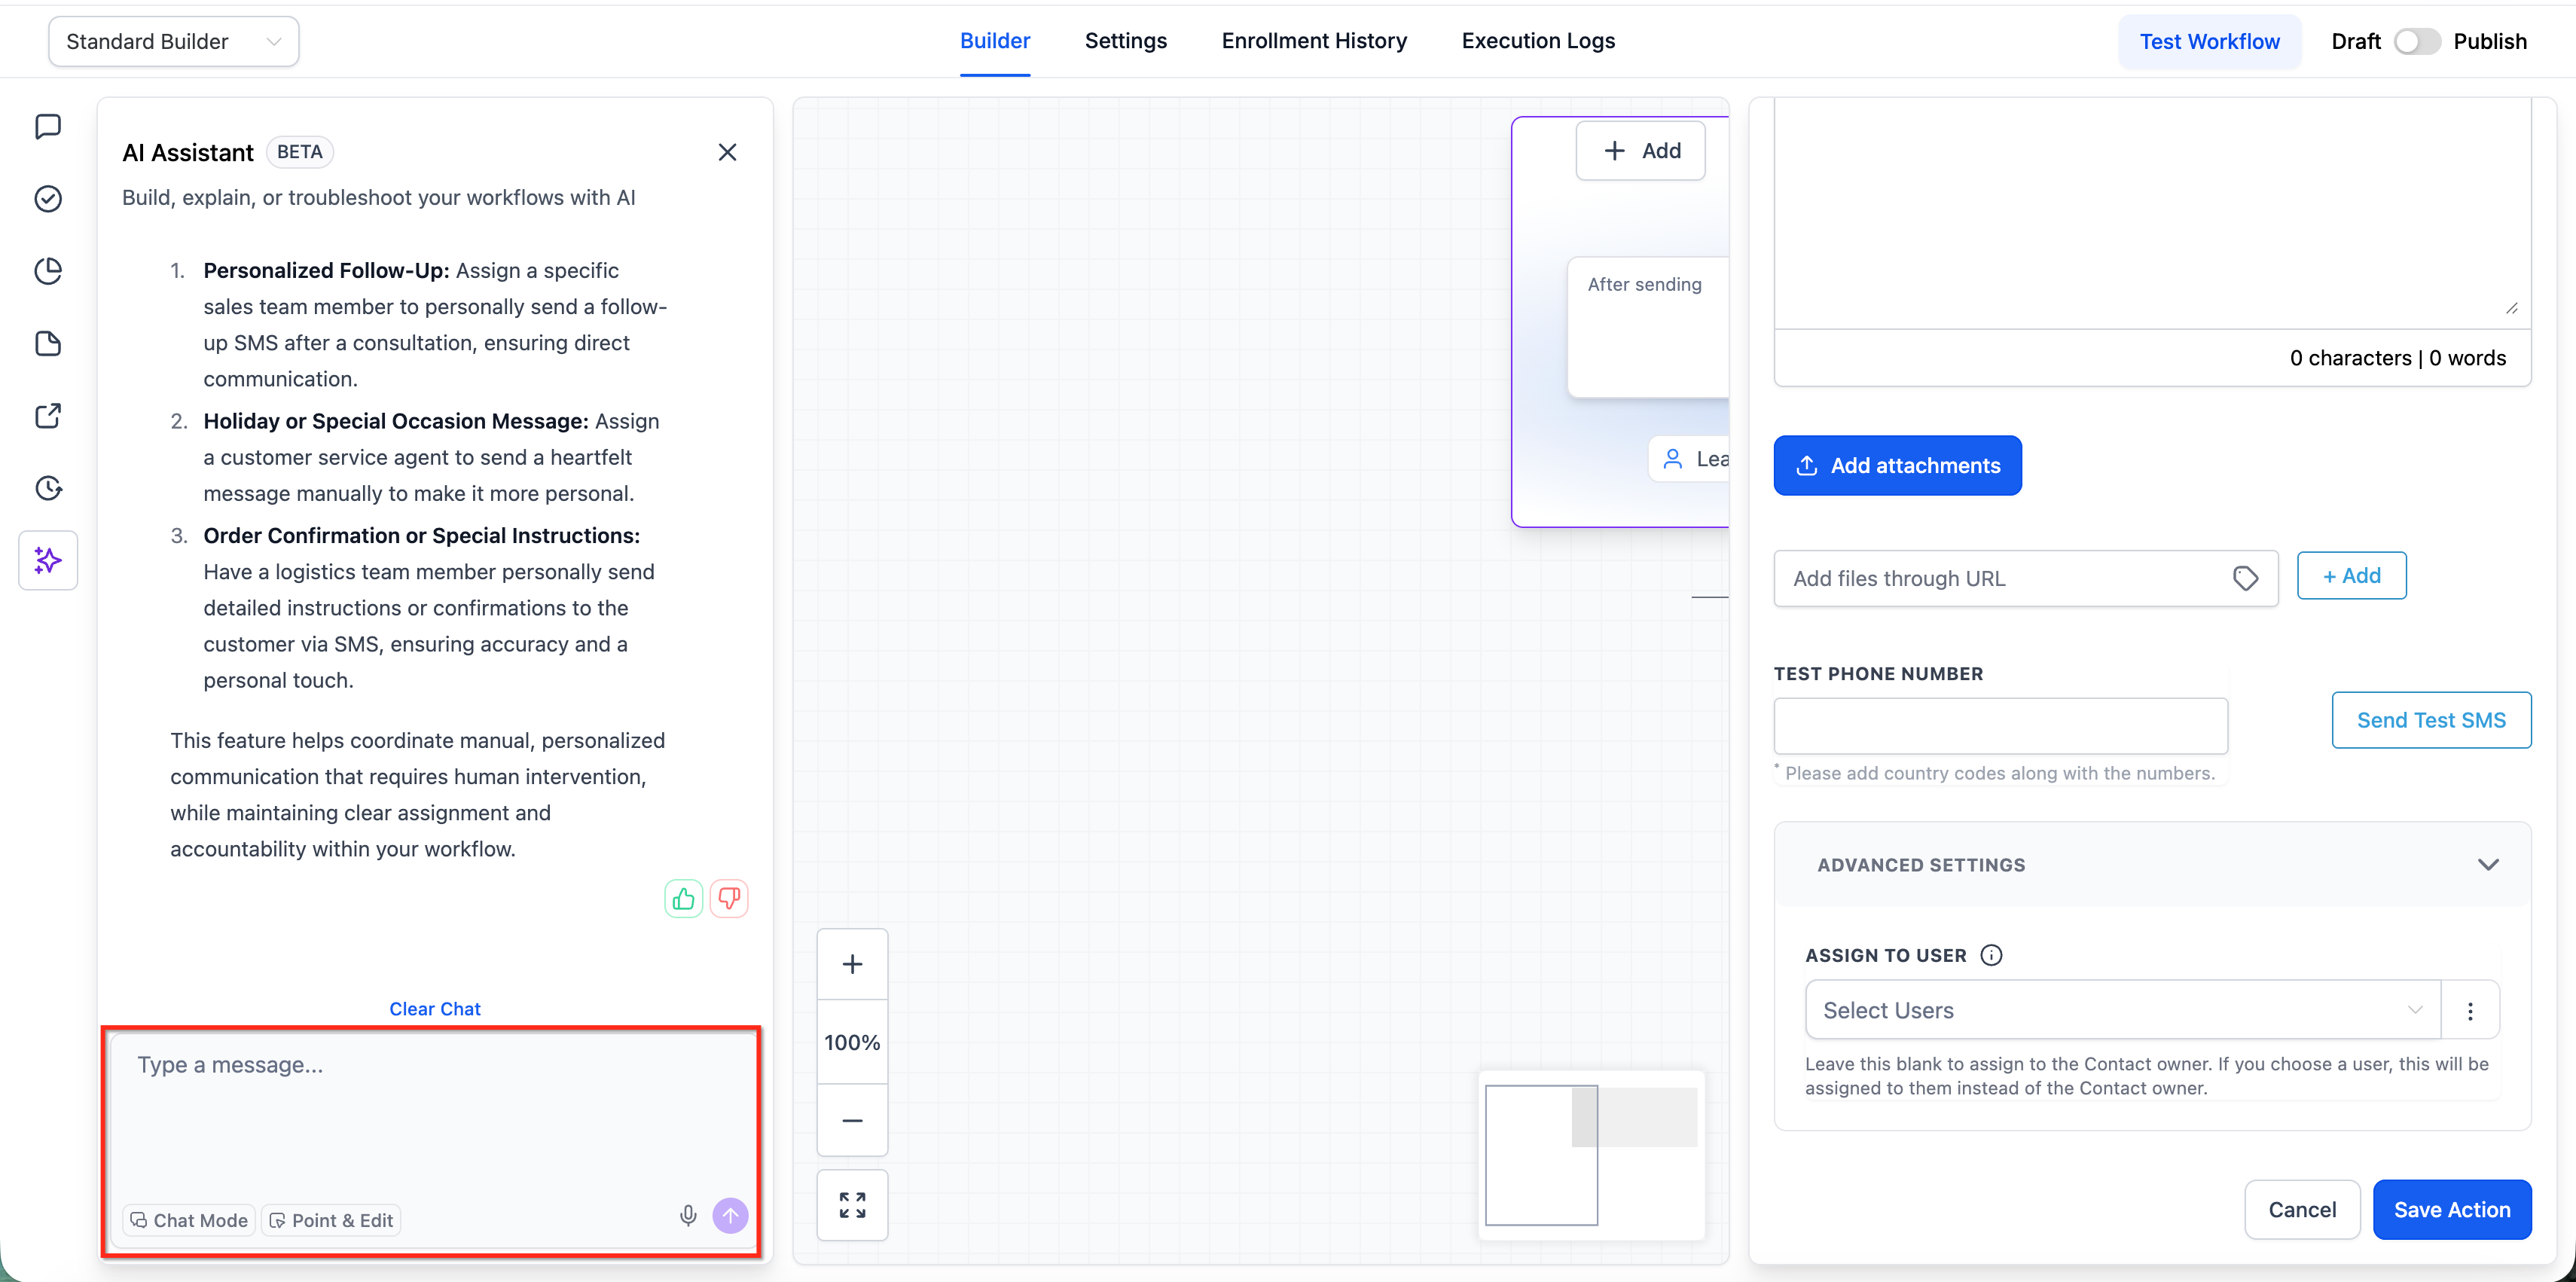Image resolution: width=2576 pixels, height=1282 pixels.
Task: Open the Select Users dropdown
Action: [x=2121, y=1010]
